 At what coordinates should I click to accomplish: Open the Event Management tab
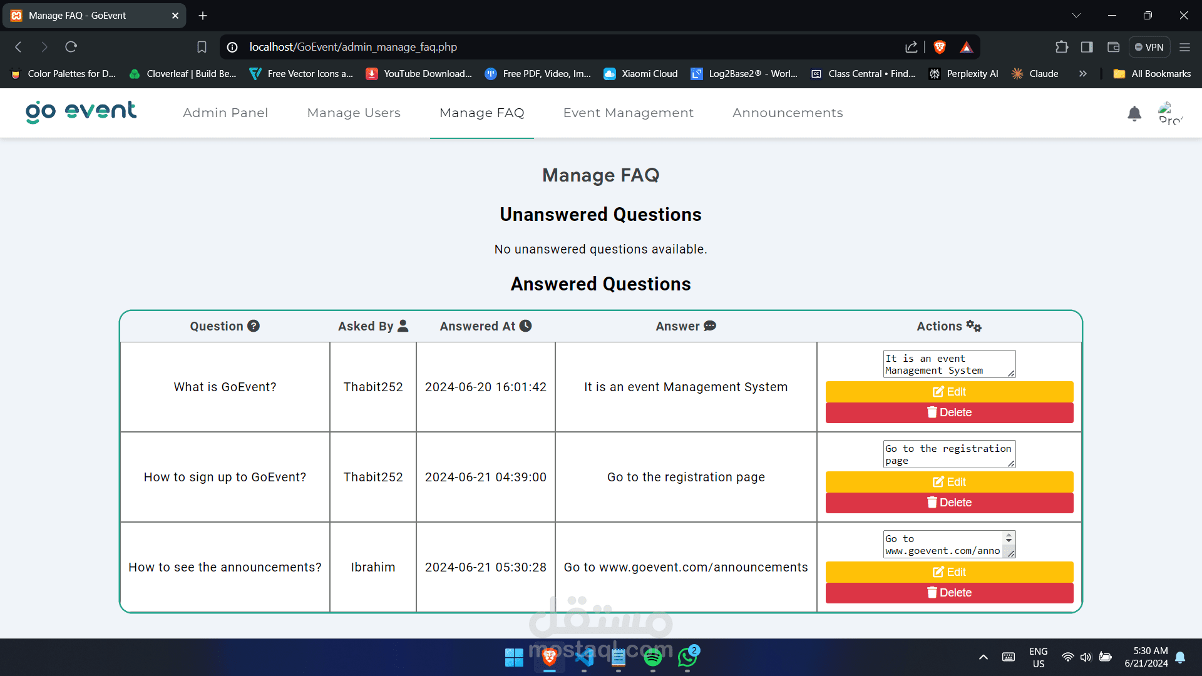coord(628,113)
